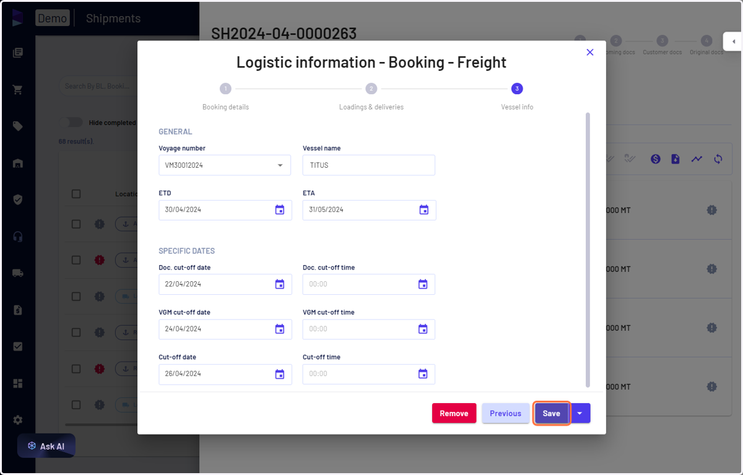This screenshot has height=475, width=743.
Task: Focus the Search By BL, Booking box
Action: point(98,86)
